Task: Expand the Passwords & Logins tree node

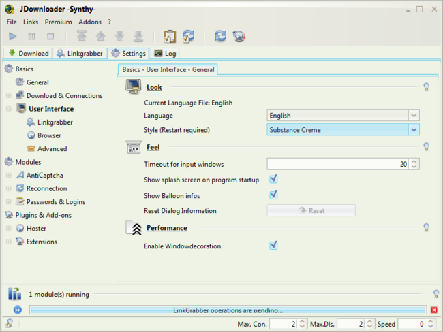Action: pyautogui.click(x=8, y=201)
